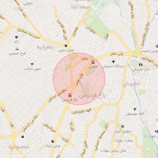Open the supermarket shopping cart icon
The image size is (158, 158).
click(32, 64)
